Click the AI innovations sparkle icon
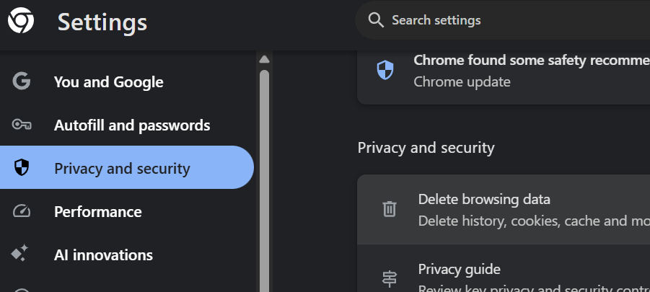The height and width of the screenshot is (292, 650). click(20, 254)
